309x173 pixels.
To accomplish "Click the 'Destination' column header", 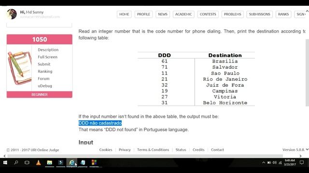I will click(225, 55).
